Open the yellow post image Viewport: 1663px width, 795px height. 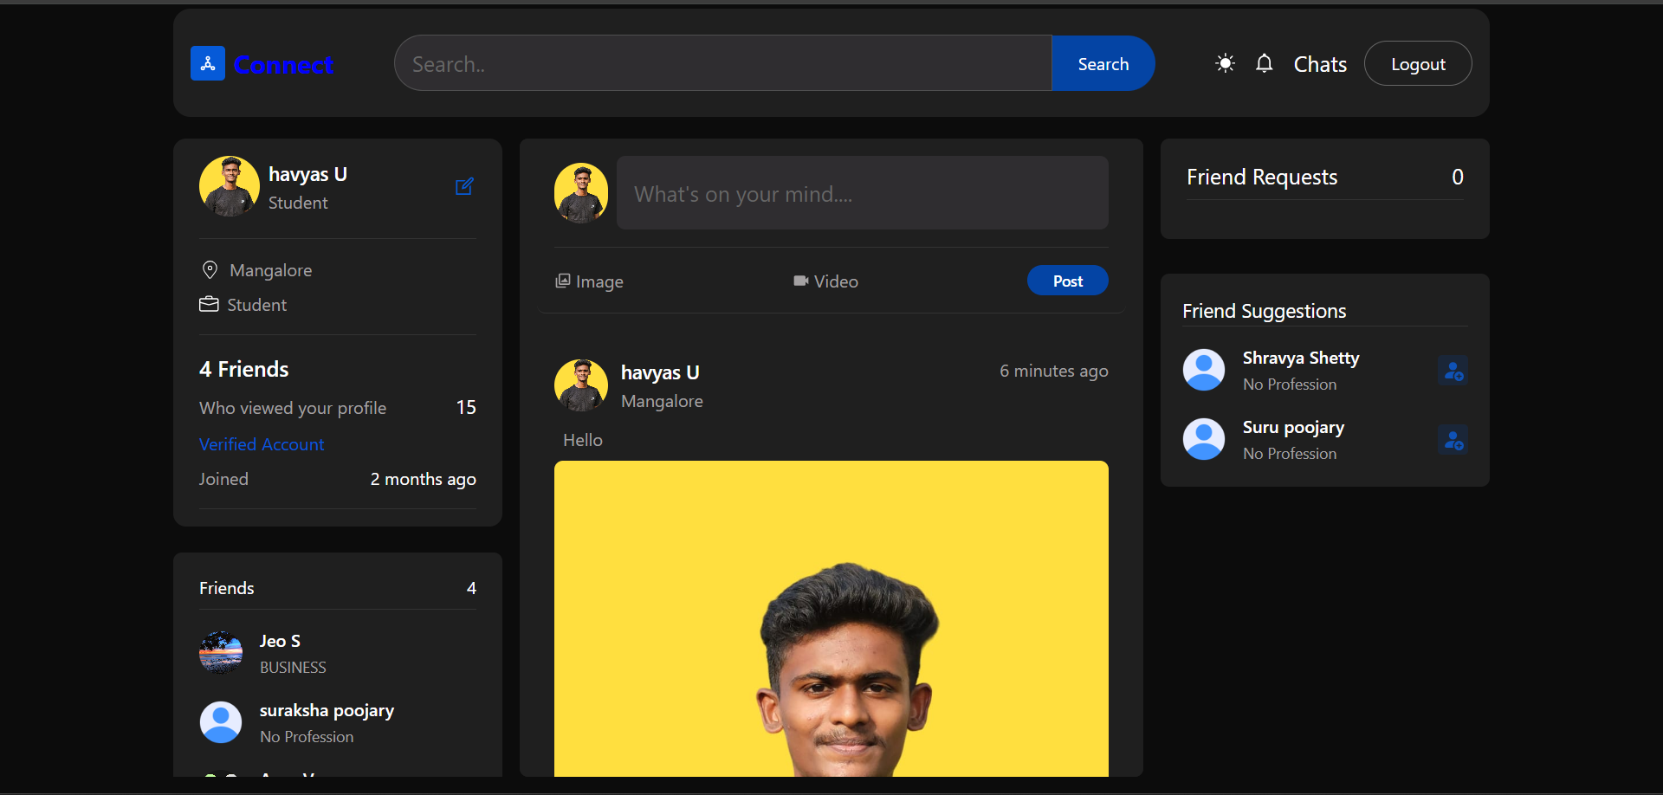pyautogui.click(x=831, y=618)
